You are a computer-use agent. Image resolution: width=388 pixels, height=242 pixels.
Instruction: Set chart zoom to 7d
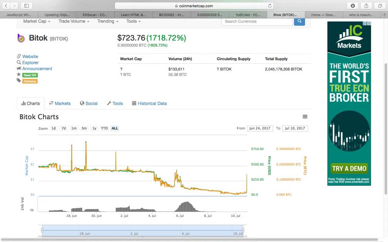pos(64,128)
